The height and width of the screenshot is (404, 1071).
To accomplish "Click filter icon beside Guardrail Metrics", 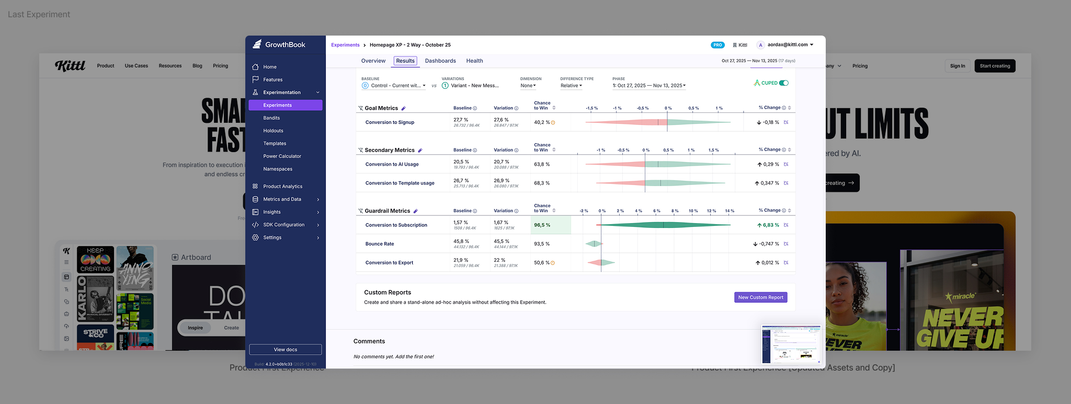I will pyautogui.click(x=360, y=211).
